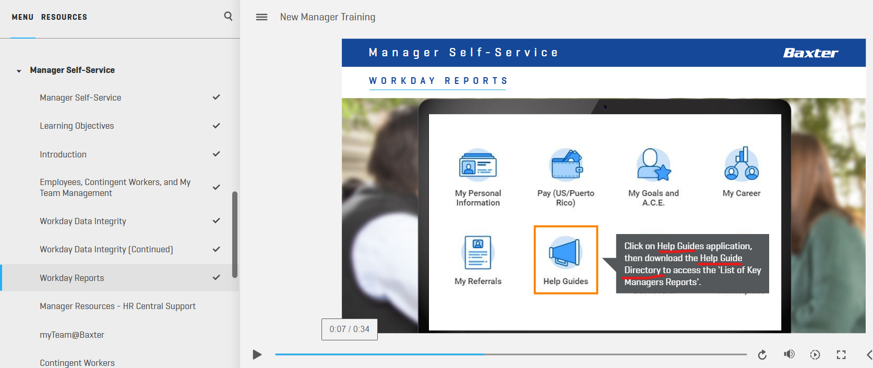Click the Help Guides megaphone icon
This screenshot has height=368, width=873.
tap(565, 252)
